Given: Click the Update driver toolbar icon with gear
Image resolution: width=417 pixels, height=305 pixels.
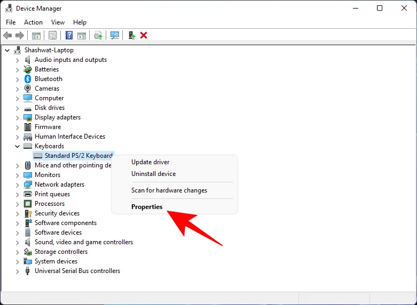Looking at the screenshot, I should tap(98, 35).
